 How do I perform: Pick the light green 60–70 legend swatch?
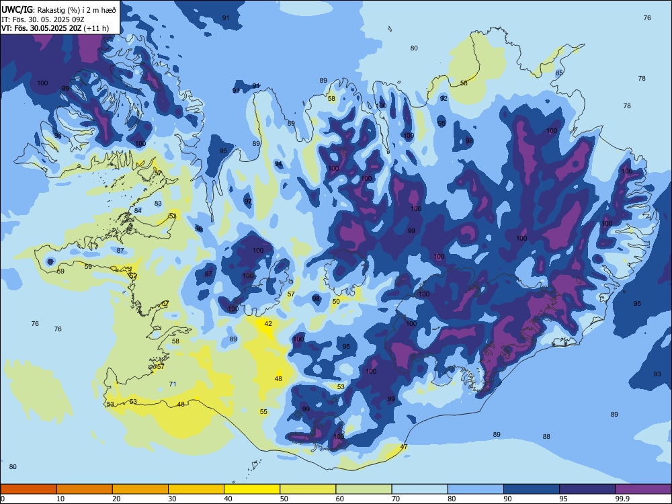tap(364, 489)
